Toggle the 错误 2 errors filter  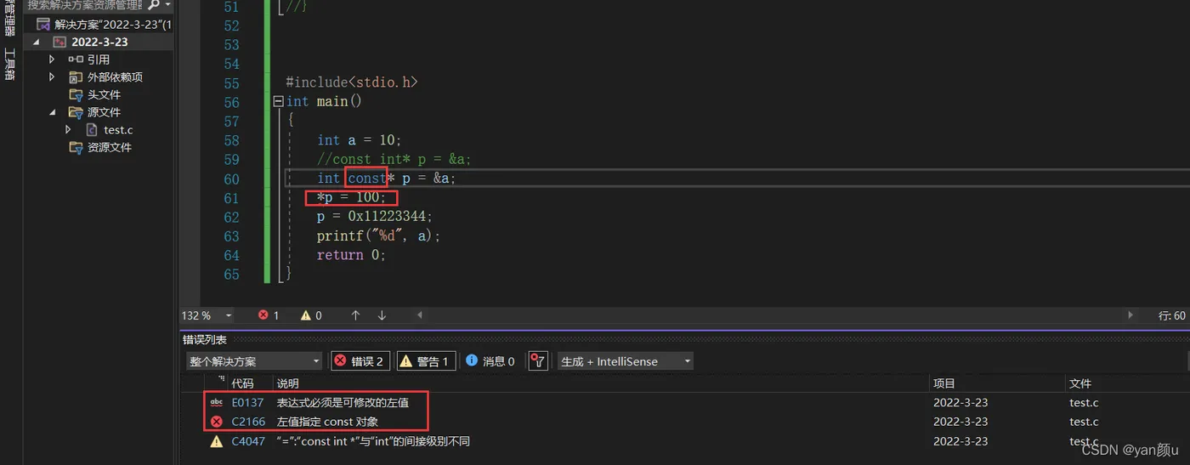[359, 361]
